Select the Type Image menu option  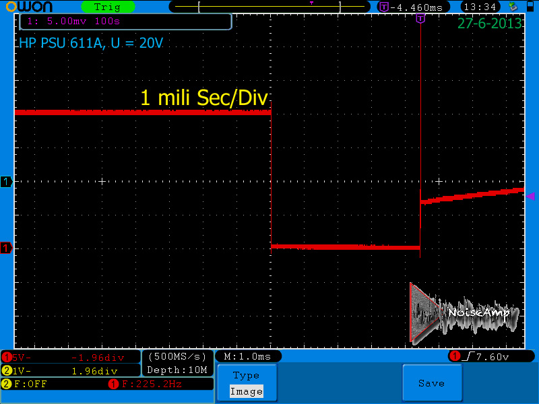247,382
